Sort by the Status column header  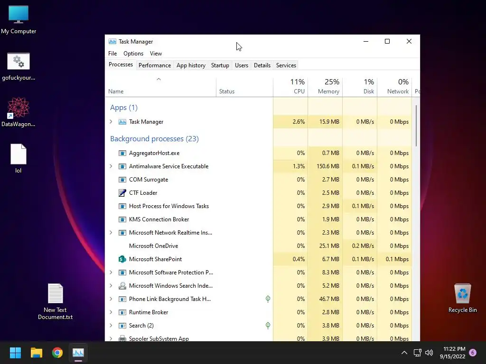pyautogui.click(x=244, y=87)
